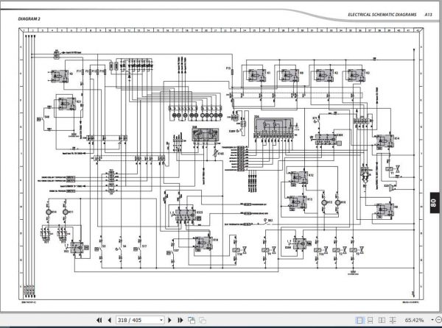Go back to the previous view
The height and width of the screenshot is (328, 442).
coord(192,320)
